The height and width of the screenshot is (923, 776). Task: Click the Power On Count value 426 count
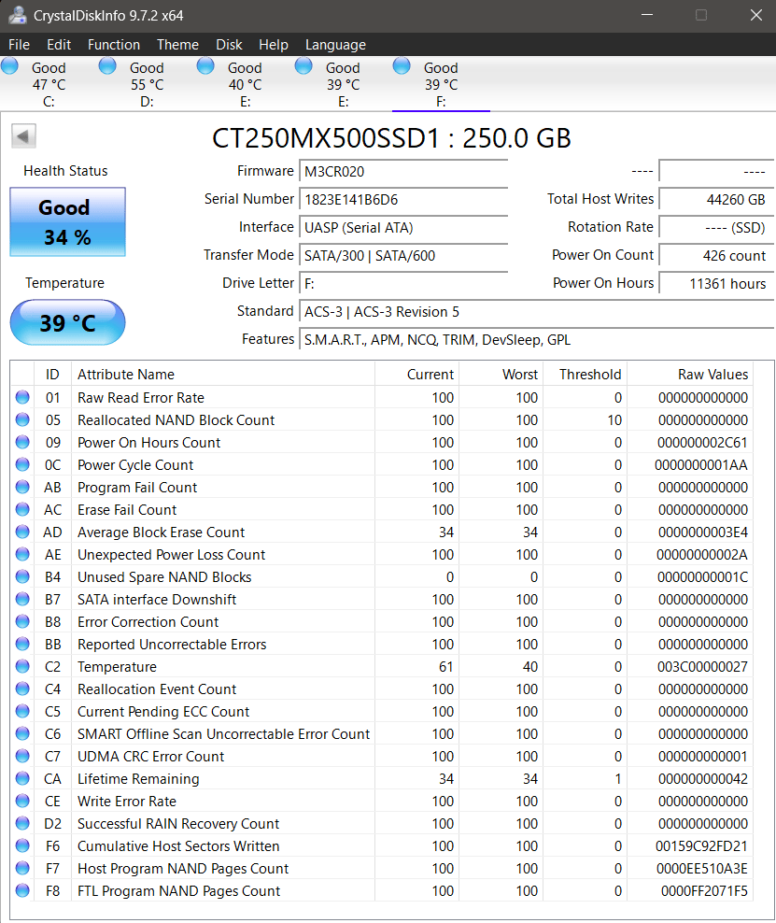click(x=715, y=255)
